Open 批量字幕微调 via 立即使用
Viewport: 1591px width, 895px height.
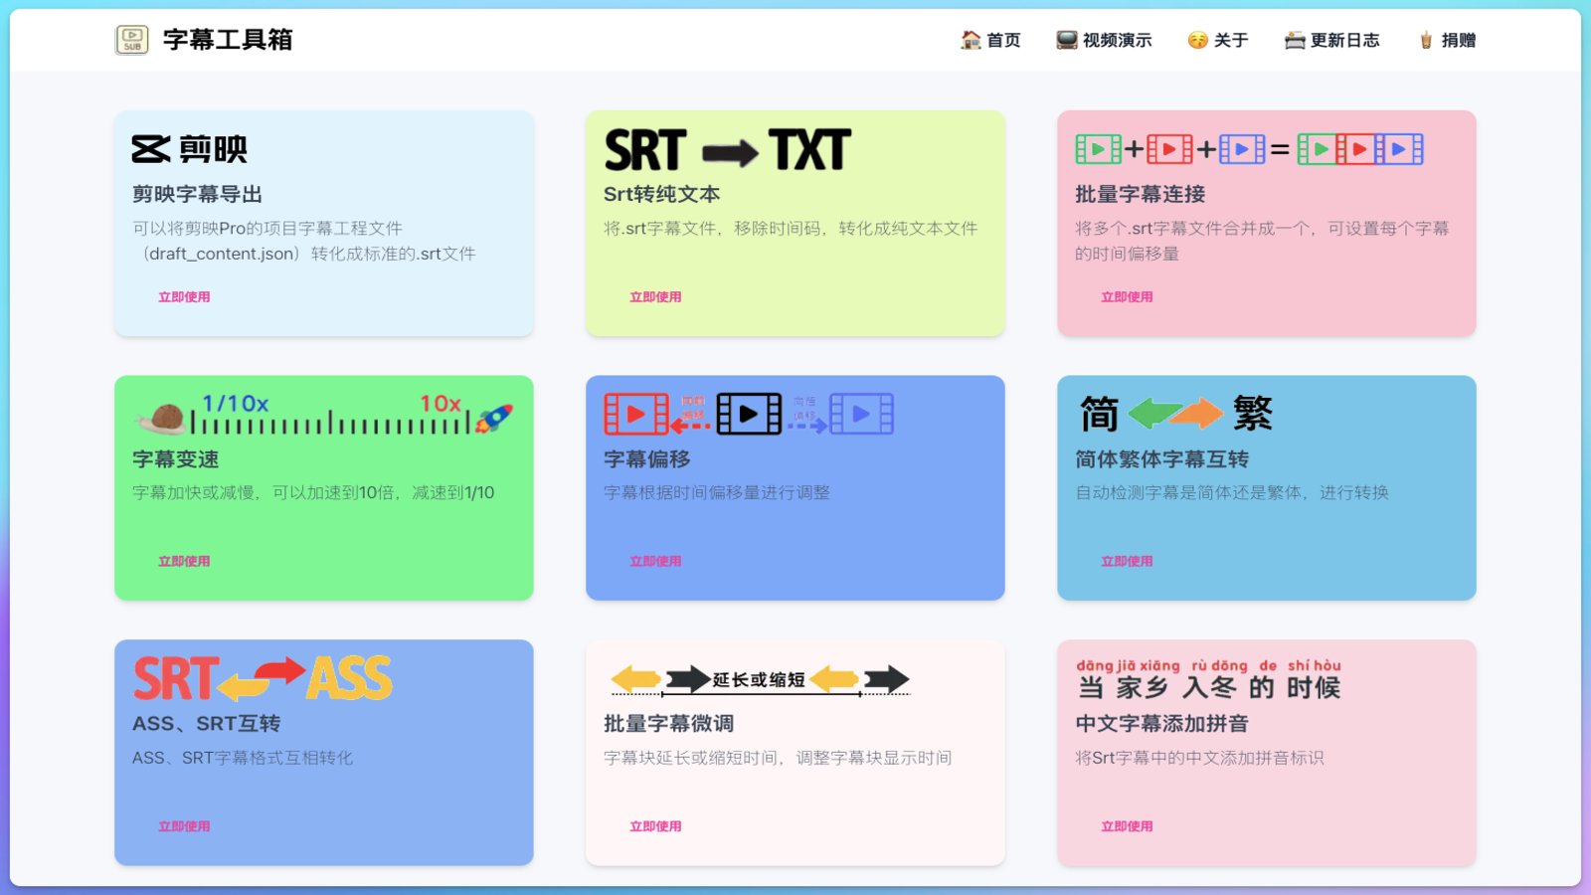pos(654,825)
